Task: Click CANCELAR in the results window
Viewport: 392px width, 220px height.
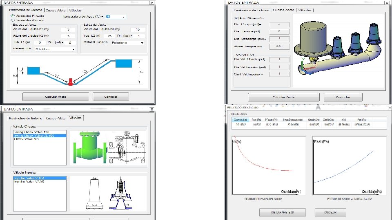Action: tap(330, 213)
